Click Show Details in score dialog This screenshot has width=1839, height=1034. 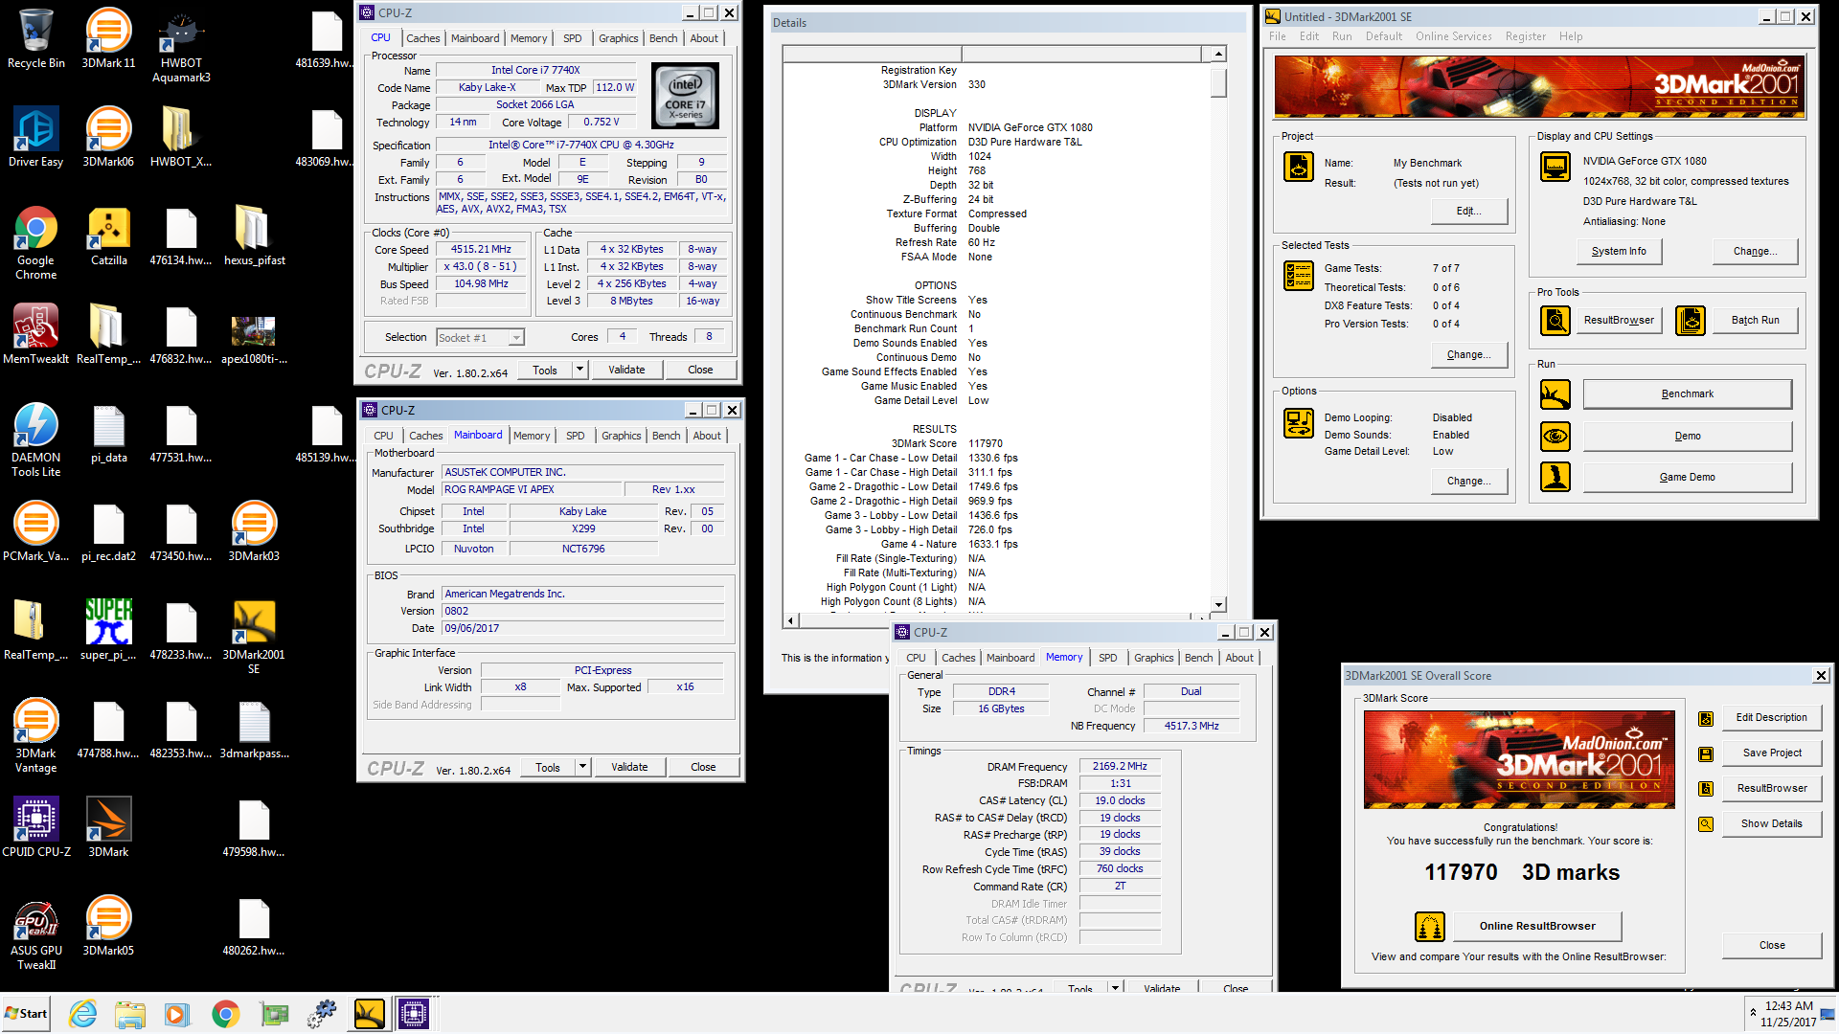click(1771, 823)
